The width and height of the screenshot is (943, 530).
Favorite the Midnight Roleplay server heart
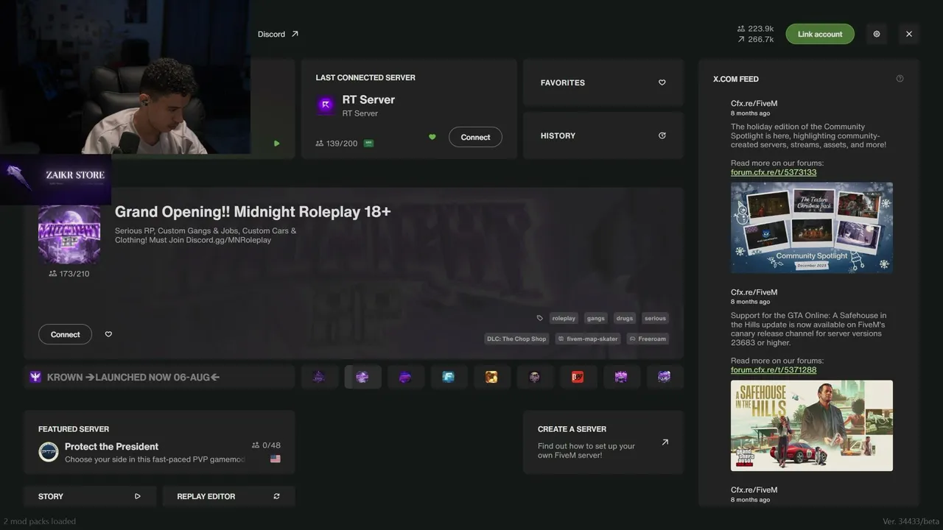(108, 334)
